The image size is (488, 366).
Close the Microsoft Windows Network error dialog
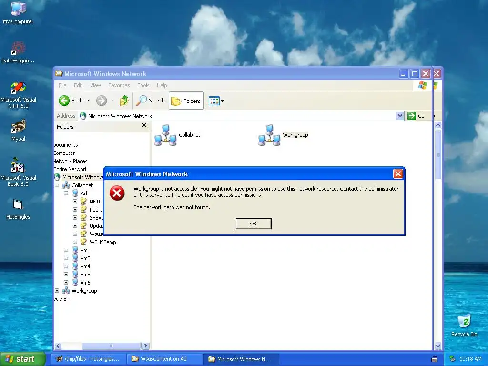[398, 173]
